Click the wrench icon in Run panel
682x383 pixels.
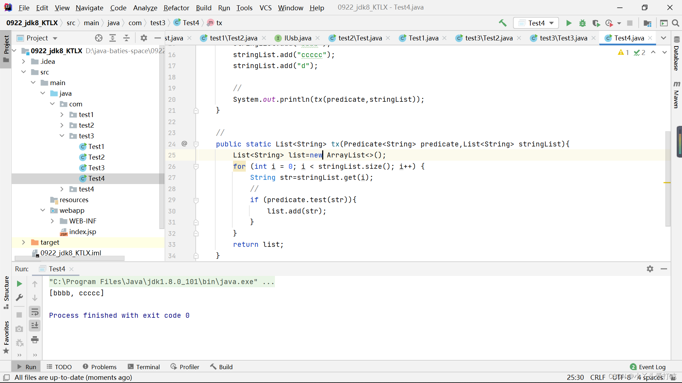(x=20, y=298)
